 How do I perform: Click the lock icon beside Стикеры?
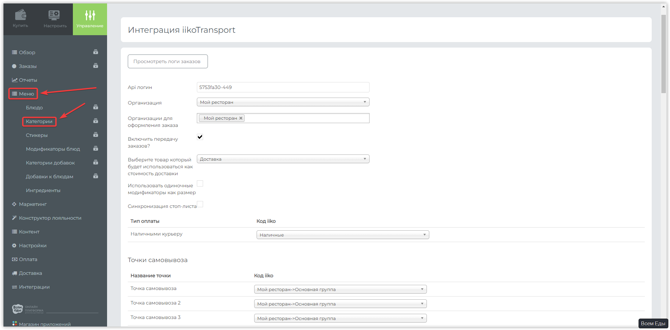point(96,135)
